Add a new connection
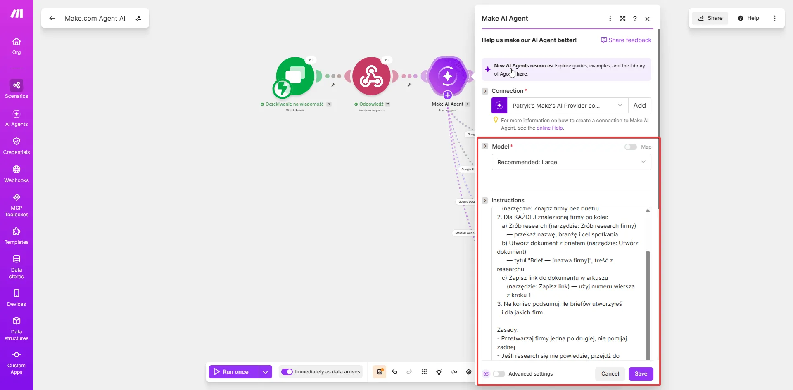This screenshot has width=793, height=390. pos(639,106)
